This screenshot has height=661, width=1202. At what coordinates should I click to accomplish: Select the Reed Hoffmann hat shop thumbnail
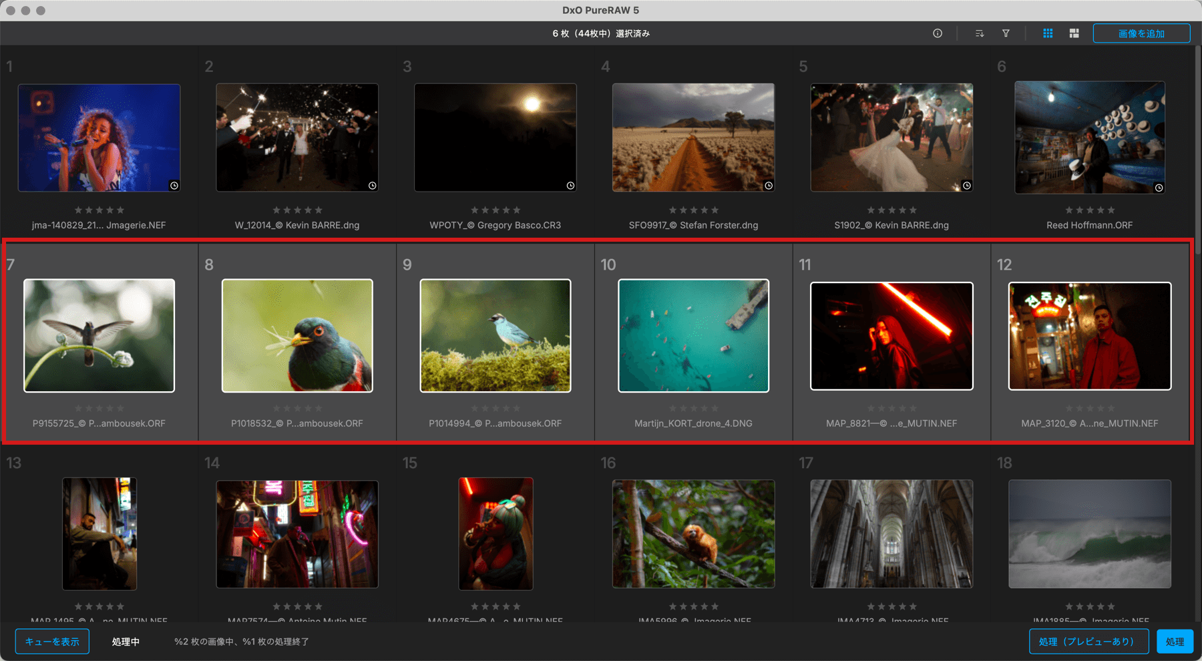1090,138
